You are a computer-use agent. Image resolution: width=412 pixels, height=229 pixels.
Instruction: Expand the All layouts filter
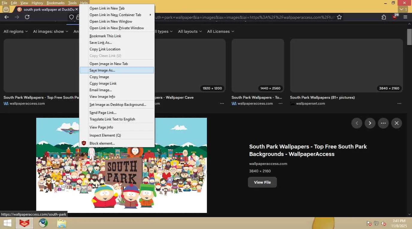click(x=190, y=31)
